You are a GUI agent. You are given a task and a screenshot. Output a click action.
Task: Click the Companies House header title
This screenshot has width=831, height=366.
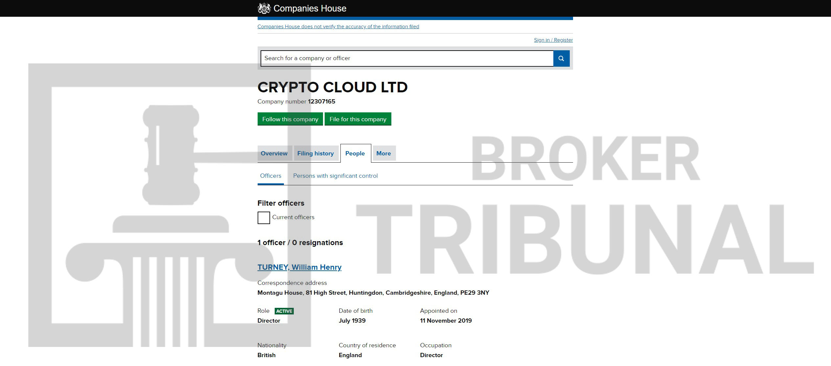pos(310,8)
